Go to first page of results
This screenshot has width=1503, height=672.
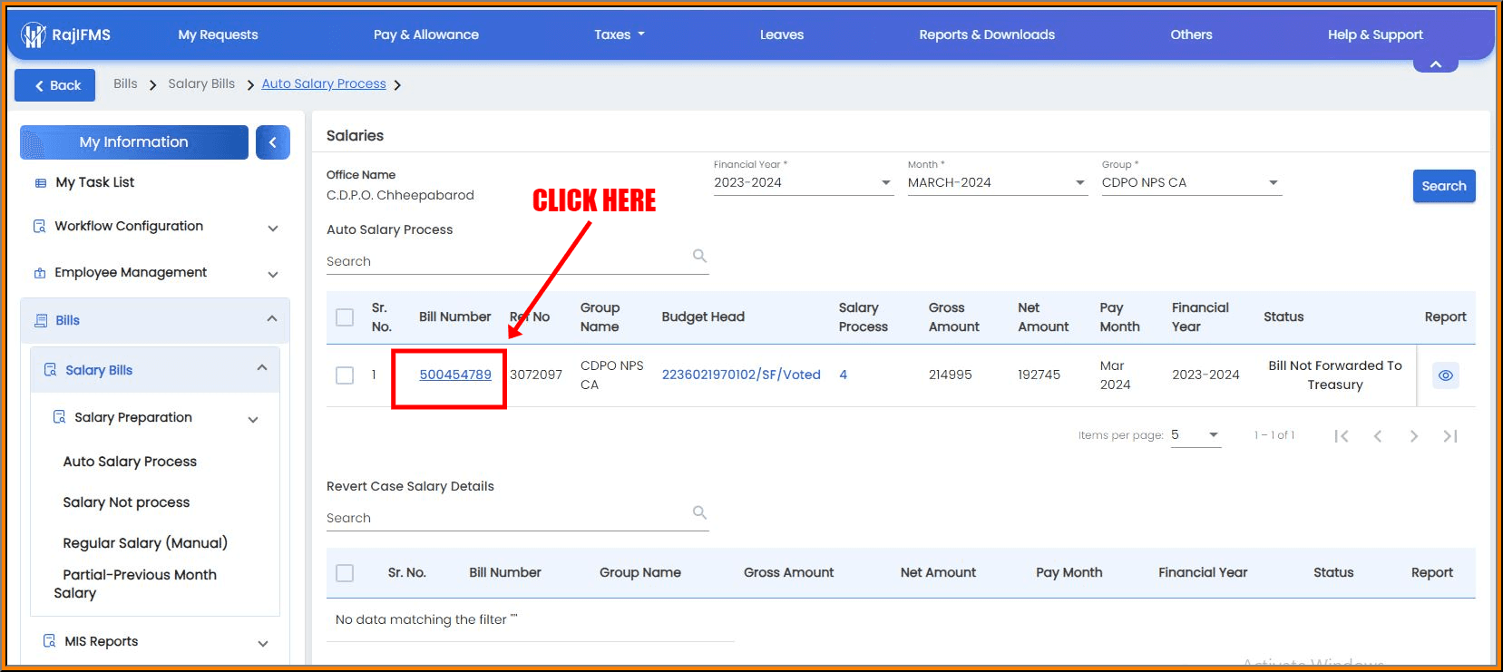pos(1342,436)
